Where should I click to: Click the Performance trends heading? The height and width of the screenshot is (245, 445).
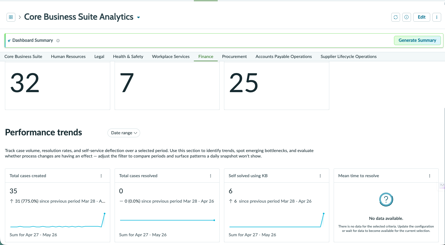44,133
